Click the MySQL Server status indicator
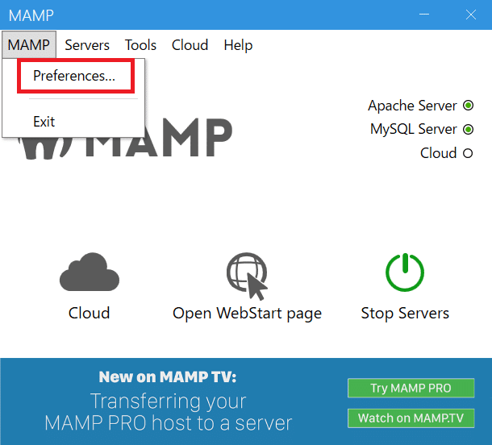The height and width of the screenshot is (445, 492). (x=468, y=129)
